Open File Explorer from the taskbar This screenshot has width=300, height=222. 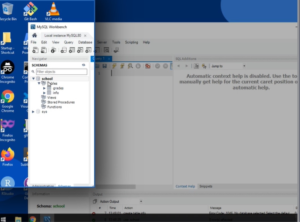click(x=18, y=219)
